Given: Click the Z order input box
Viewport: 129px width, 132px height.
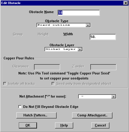Looking at the screenshot, I should tap(103, 67).
